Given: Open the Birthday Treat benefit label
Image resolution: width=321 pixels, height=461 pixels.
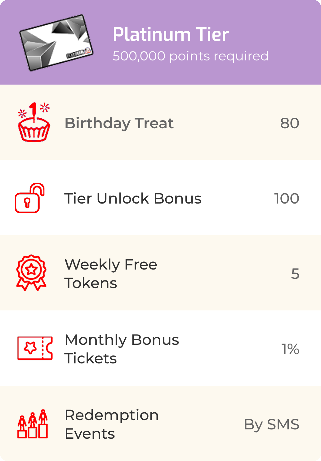Looking at the screenshot, I should pos(119,123).
